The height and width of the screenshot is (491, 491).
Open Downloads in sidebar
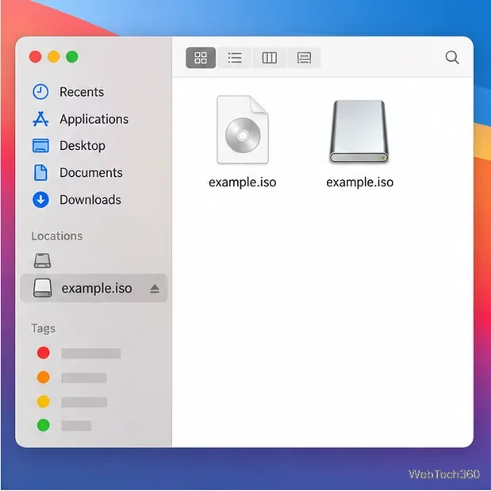coord(77,200)
